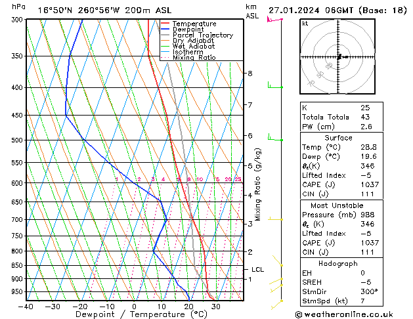The image size is (413, 319).
Task: Click the K index value 25
Action: (x=365, y=108)
